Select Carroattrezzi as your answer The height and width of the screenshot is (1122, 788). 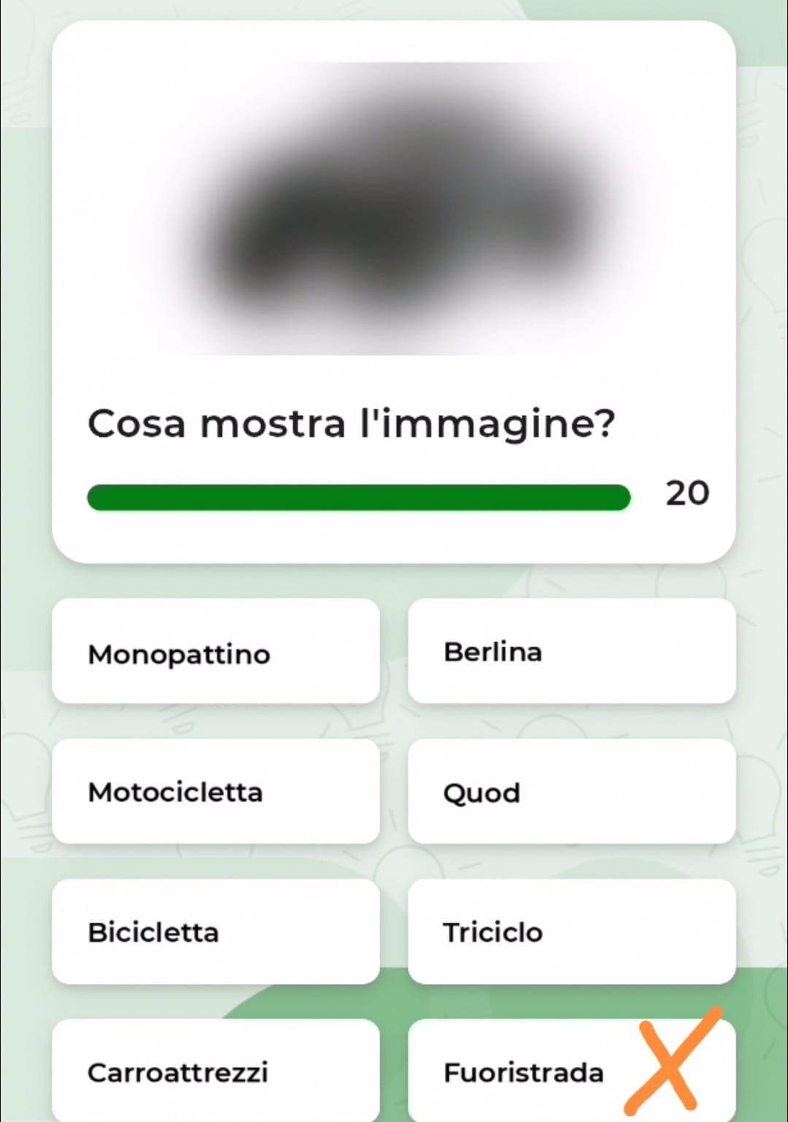(x=216, y=1071)
